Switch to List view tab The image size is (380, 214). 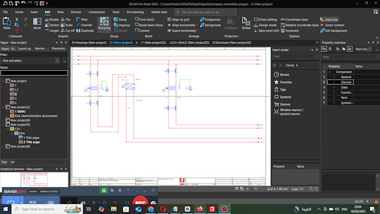[12, 162]
